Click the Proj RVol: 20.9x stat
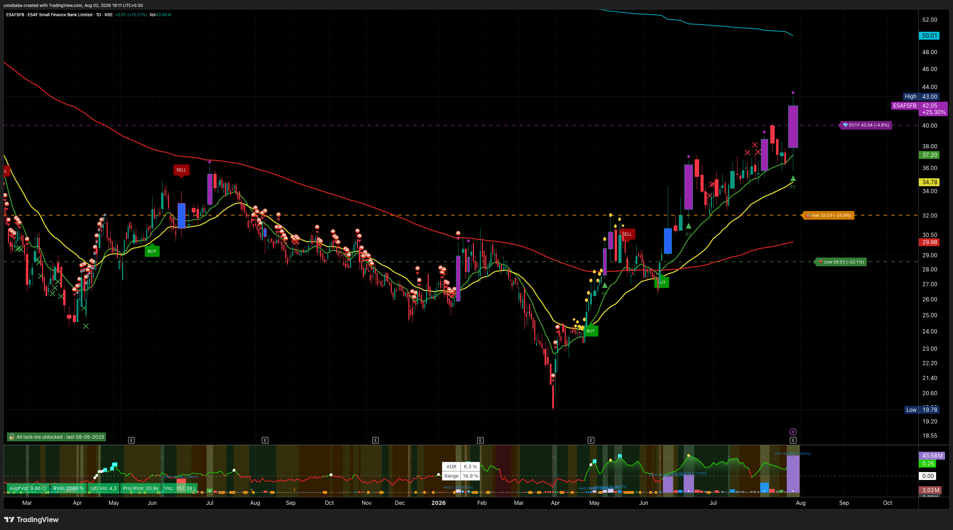953x530 pixels. [141, 488]
